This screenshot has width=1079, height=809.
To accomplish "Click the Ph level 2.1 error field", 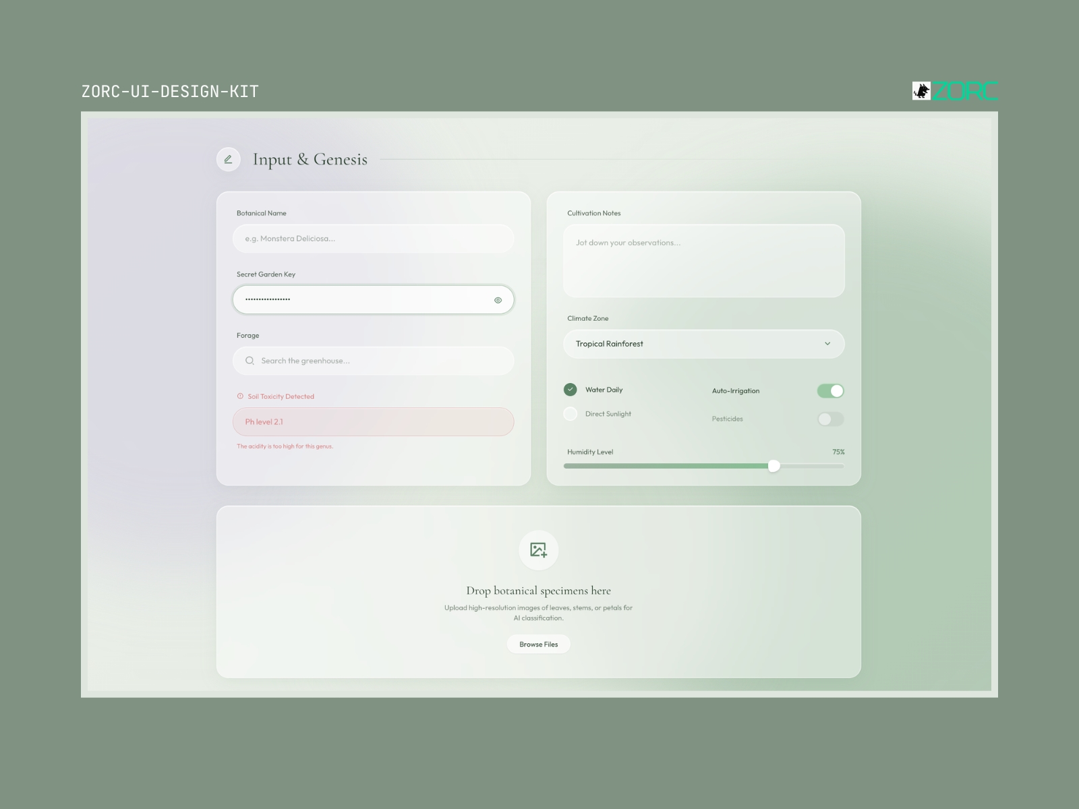I will [374, 422].
